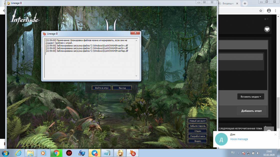Image resolution: width=280 pixels, height=157 pixels.
Task: Bookmark the page with the star icon
Action: pos(261,11)
